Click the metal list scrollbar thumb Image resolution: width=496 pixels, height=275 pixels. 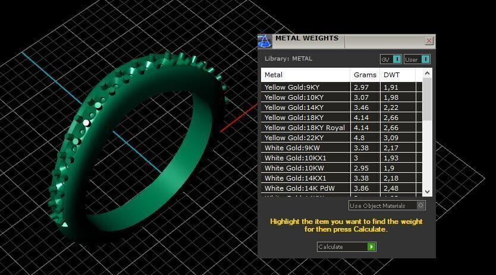pos(428,99)
